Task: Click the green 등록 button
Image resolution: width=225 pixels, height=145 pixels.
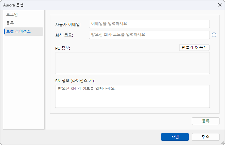Action: coord(206,121)
